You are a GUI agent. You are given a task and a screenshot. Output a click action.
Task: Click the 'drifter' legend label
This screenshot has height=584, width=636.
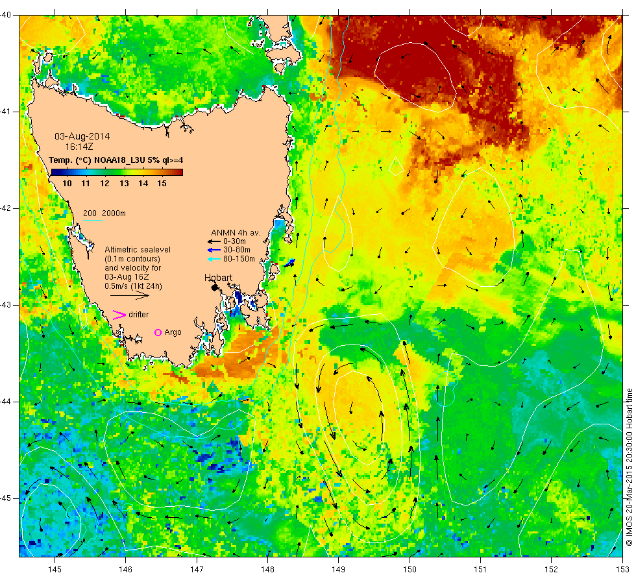coord(139,314)
